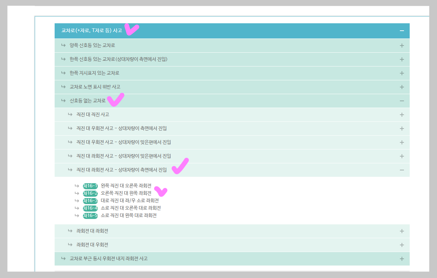Viewport: 437px width, 278px height.
Task: Select 직진 대 직진 사고 row text
Action: [93, 114]
